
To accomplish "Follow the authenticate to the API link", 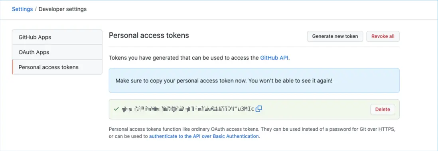I will 204,137.
